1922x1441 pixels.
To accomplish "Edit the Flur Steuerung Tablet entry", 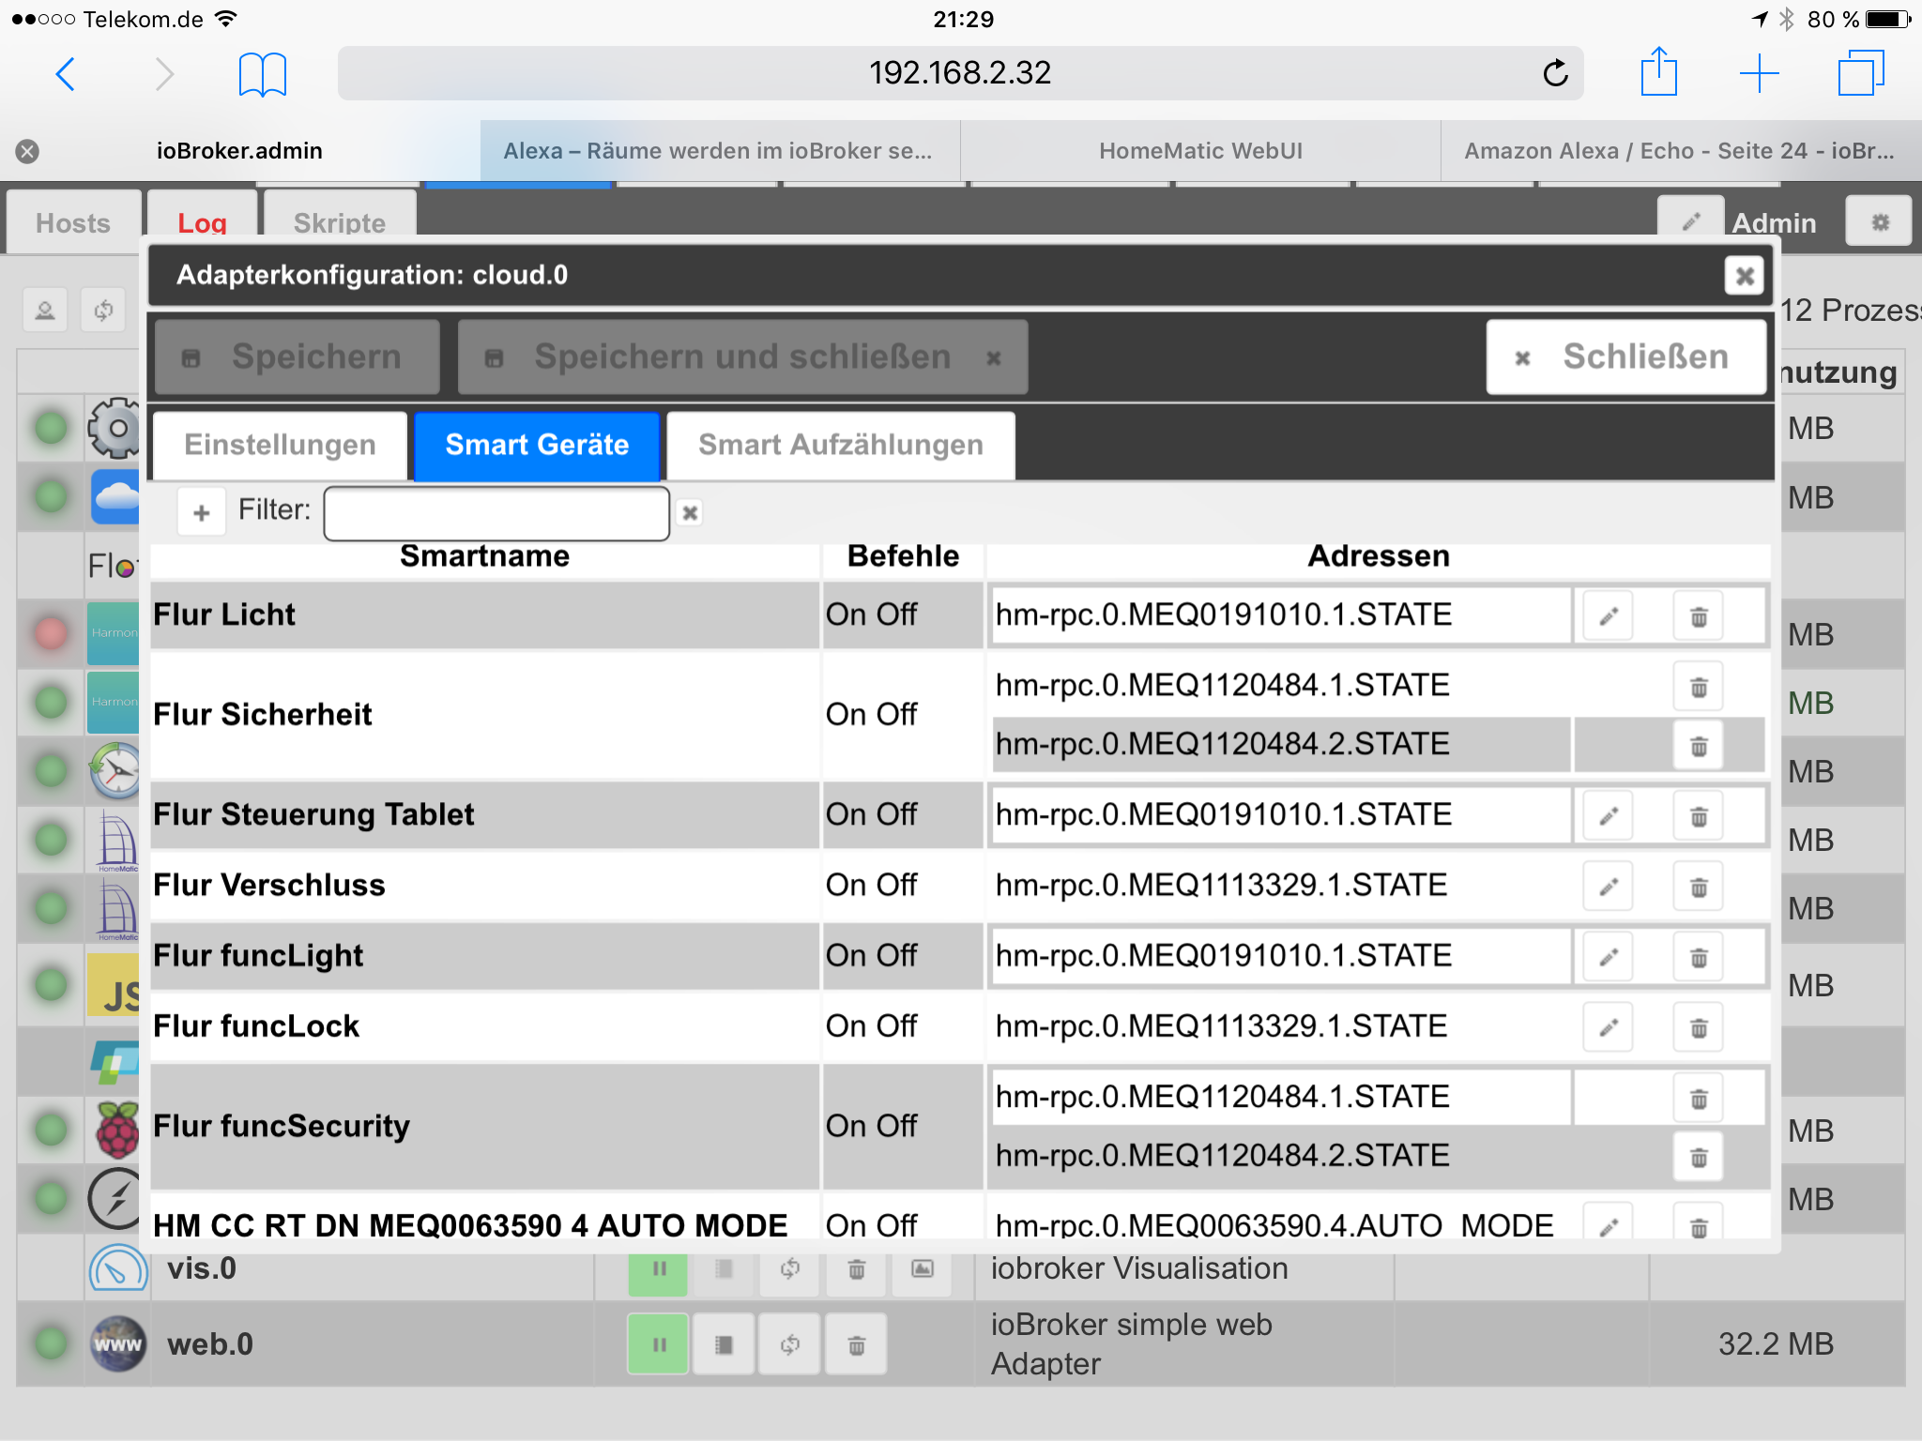I will (x=1609, y=816).
